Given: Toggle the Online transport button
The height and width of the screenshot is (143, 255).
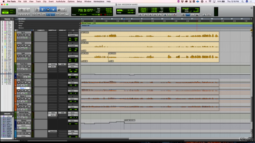Looking at the screenshot, I should point(141,15).
